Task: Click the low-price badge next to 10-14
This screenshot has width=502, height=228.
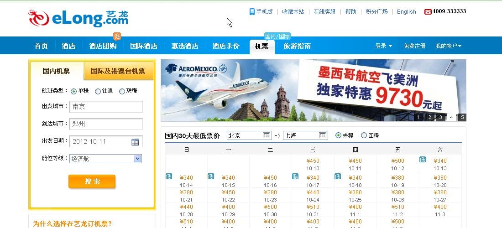Action: click(x=169, y=176)
